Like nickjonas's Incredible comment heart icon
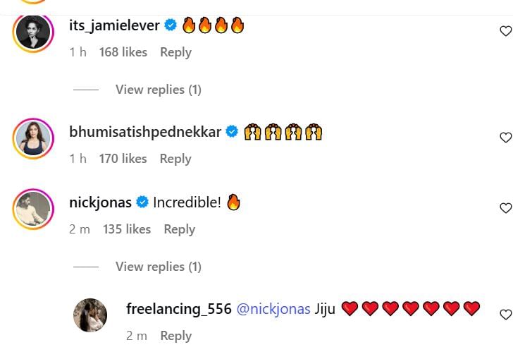The image size is (513, 352). coord(505,208)
